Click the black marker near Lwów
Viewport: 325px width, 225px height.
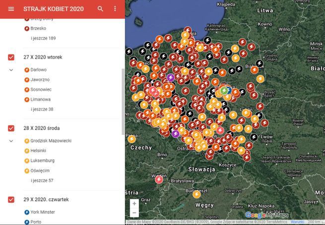pyautogui.click(x=254, y=137)
